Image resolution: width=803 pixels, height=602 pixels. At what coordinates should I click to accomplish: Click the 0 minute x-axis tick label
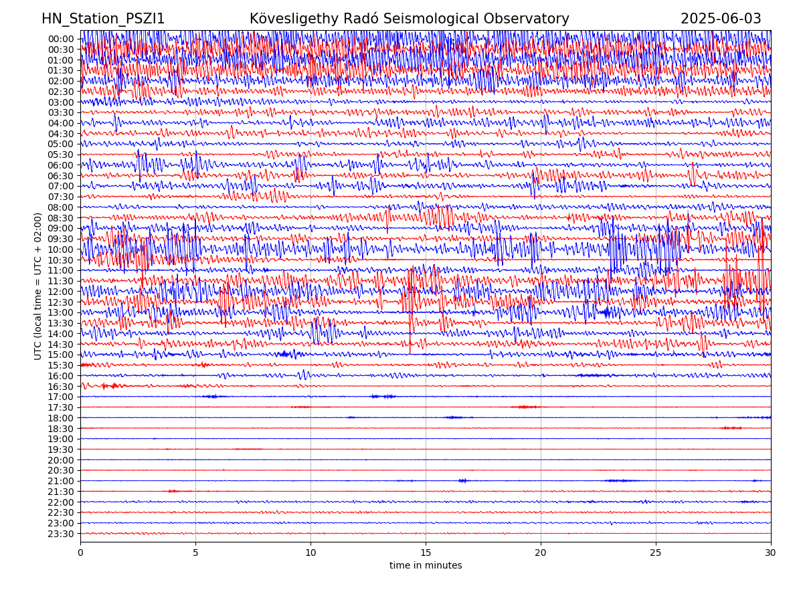(x=80, y=553)
